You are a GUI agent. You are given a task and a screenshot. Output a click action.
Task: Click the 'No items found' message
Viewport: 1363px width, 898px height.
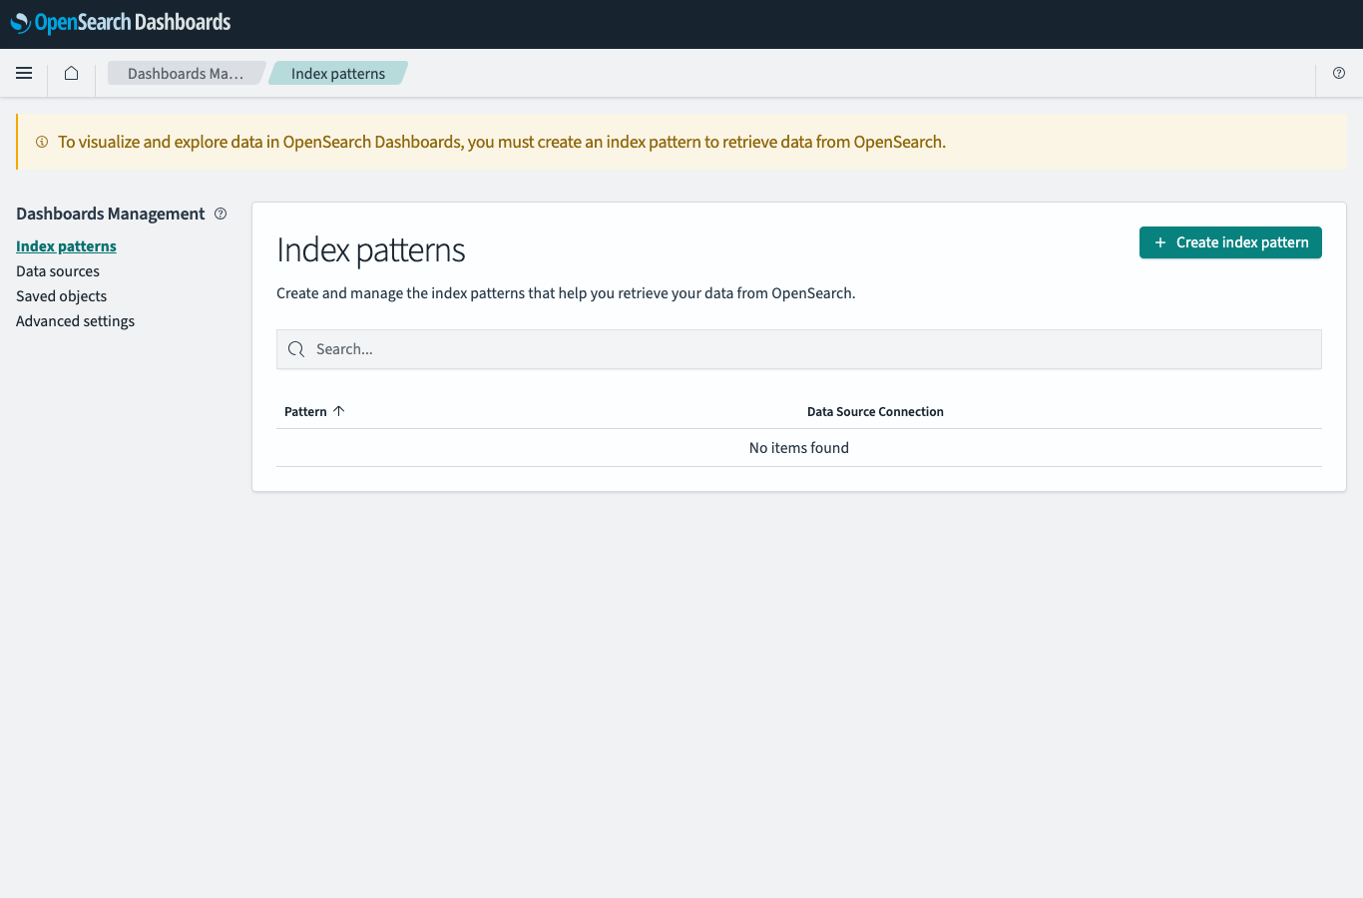pos(799,448)
